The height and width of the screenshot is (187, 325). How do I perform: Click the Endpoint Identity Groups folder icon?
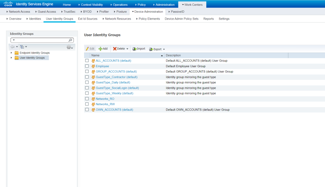tap(17, 53)
